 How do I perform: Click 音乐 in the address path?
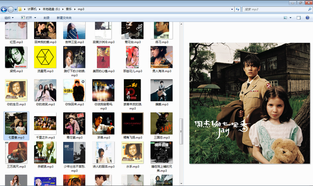tap(69, 9)
